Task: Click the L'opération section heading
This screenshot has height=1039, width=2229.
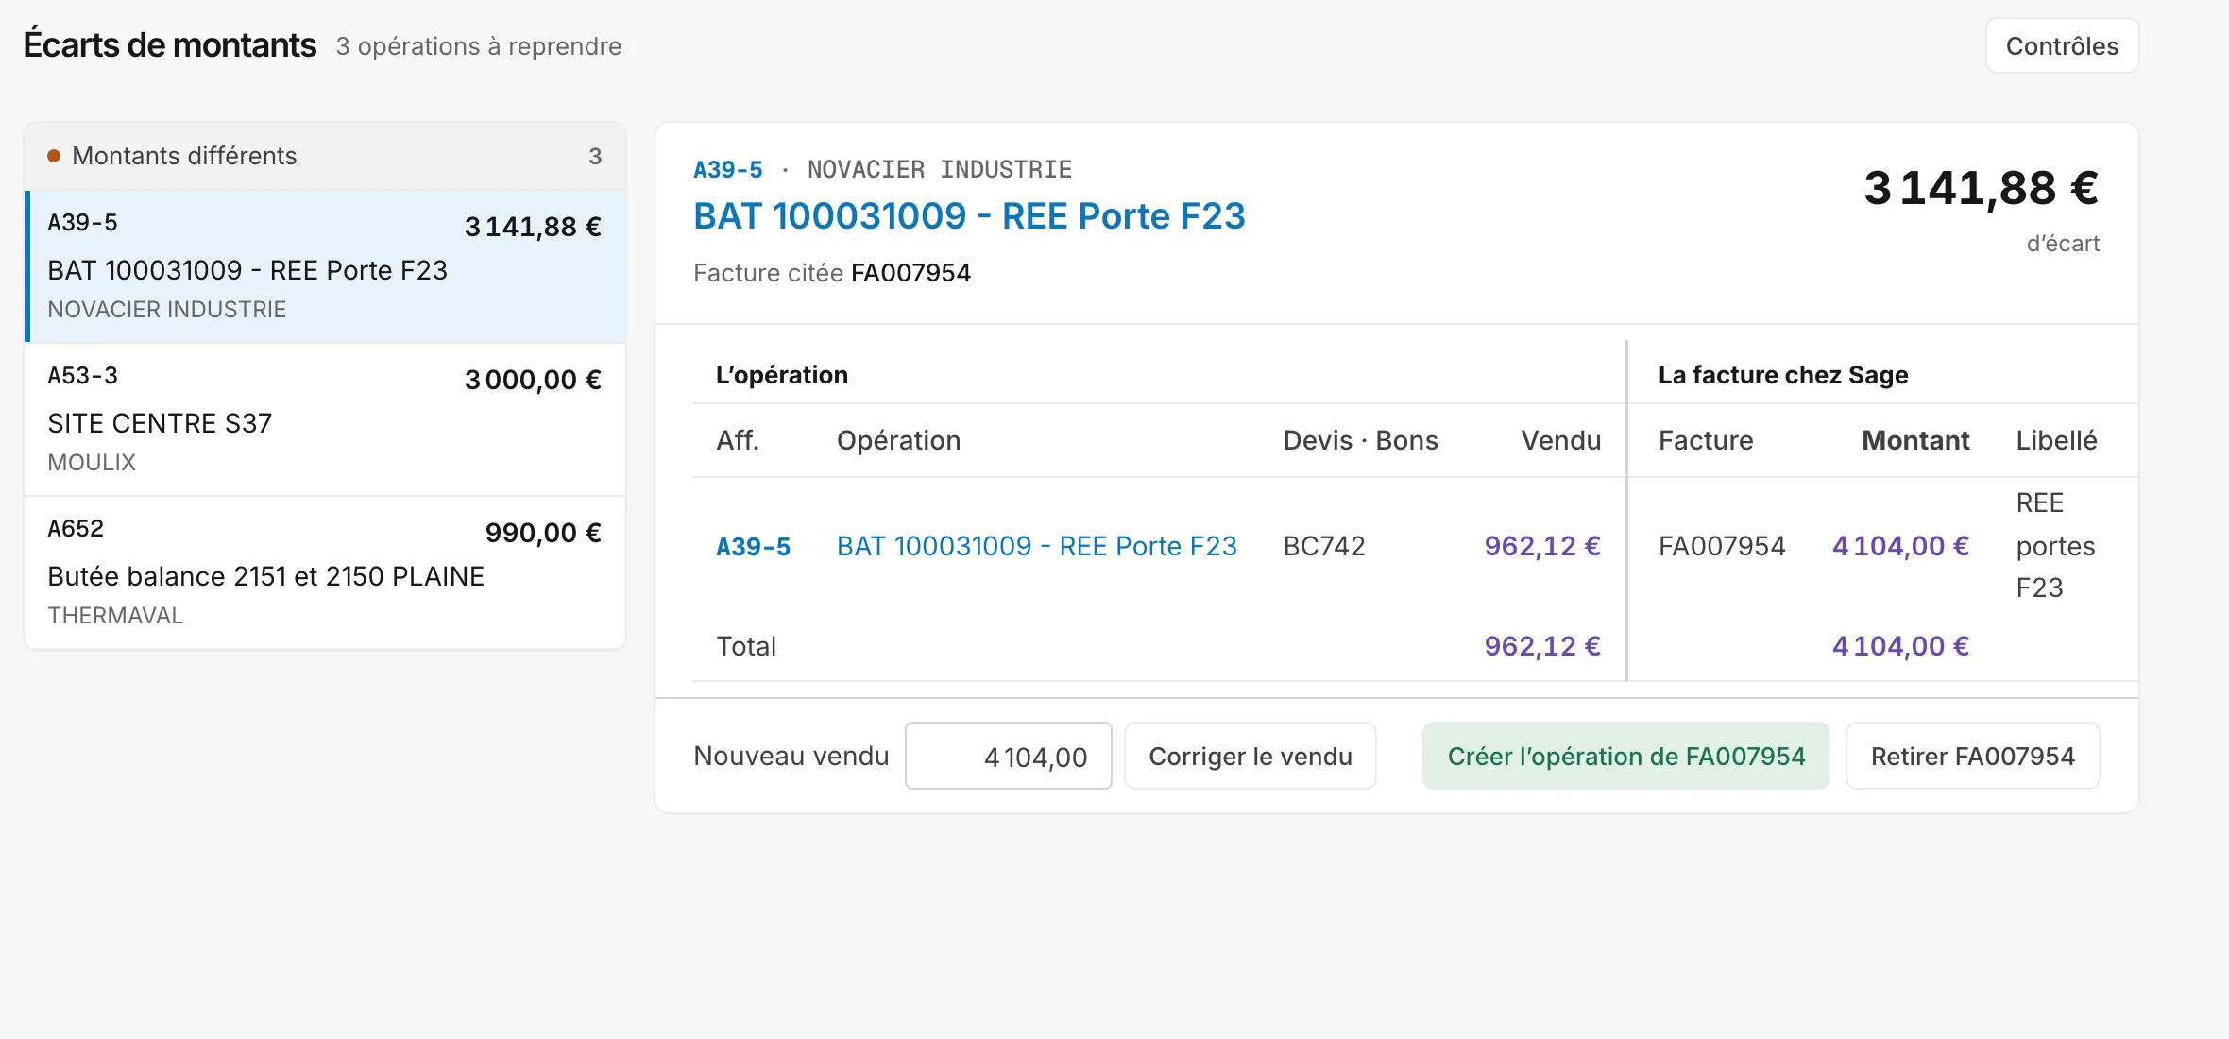Action: click(782, 375)
